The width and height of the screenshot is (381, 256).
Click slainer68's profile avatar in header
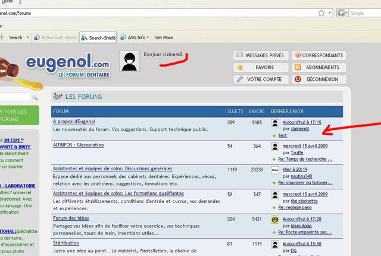130,62
